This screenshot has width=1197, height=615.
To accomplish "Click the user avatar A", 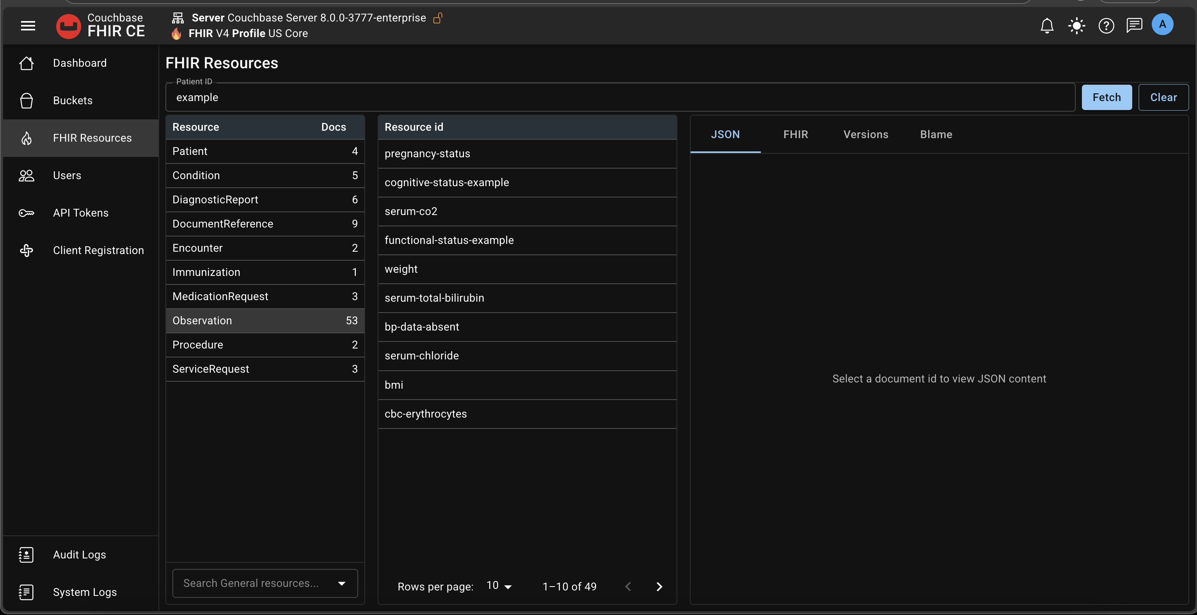I will point(1162,25).
